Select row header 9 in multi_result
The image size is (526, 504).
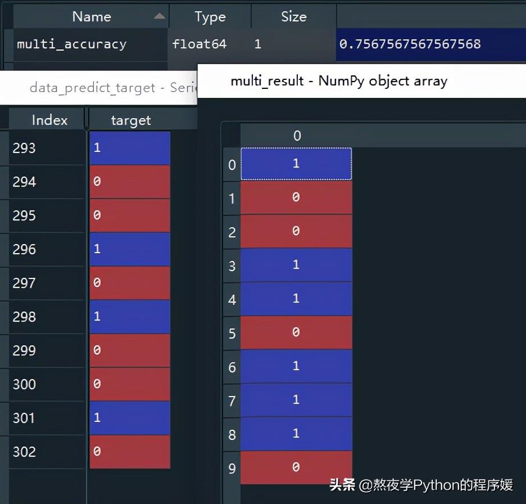coord(232,469)
